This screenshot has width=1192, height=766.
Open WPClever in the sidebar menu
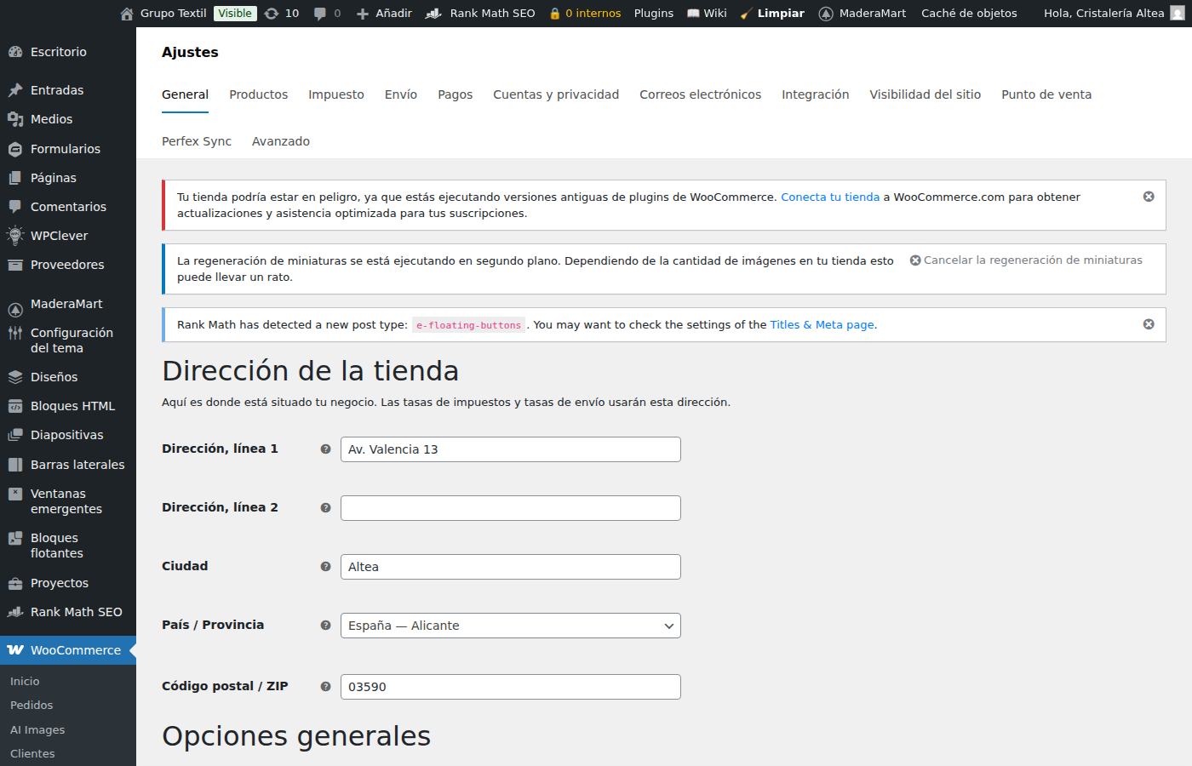[x=59, y=236]
